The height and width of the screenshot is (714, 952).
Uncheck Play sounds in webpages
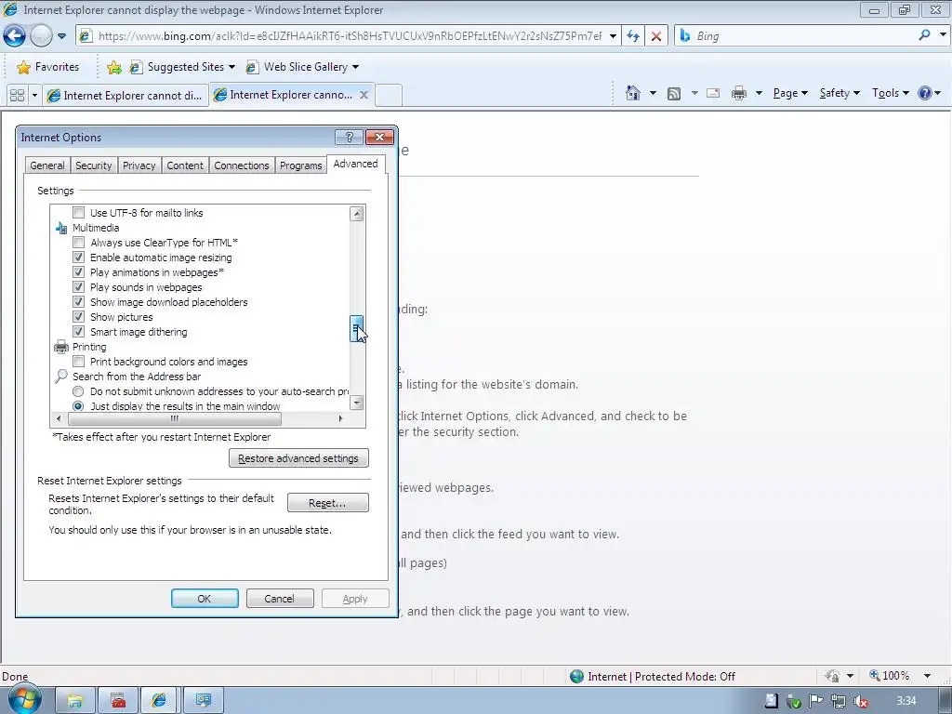(x=78, y=286)
